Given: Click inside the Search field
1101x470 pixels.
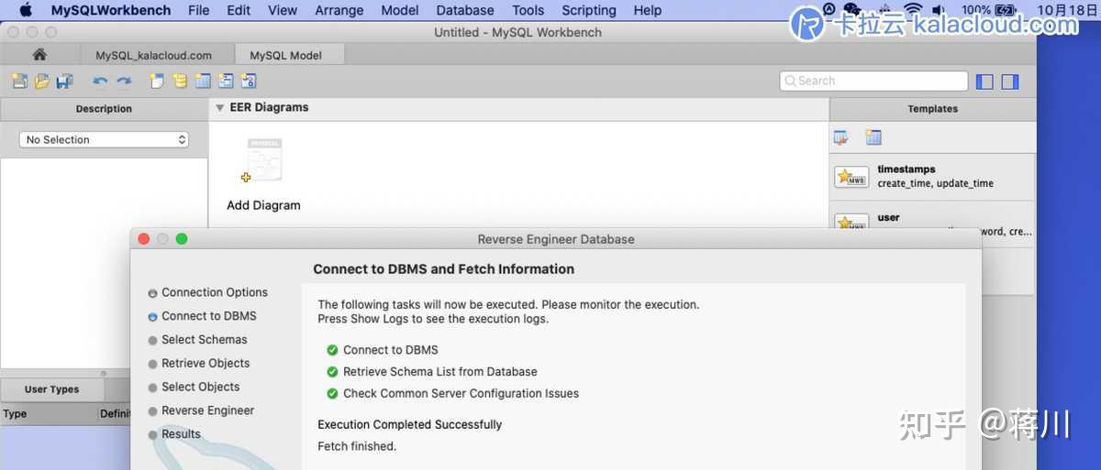Looking at the screenshot, I should [x=873, y=81].
